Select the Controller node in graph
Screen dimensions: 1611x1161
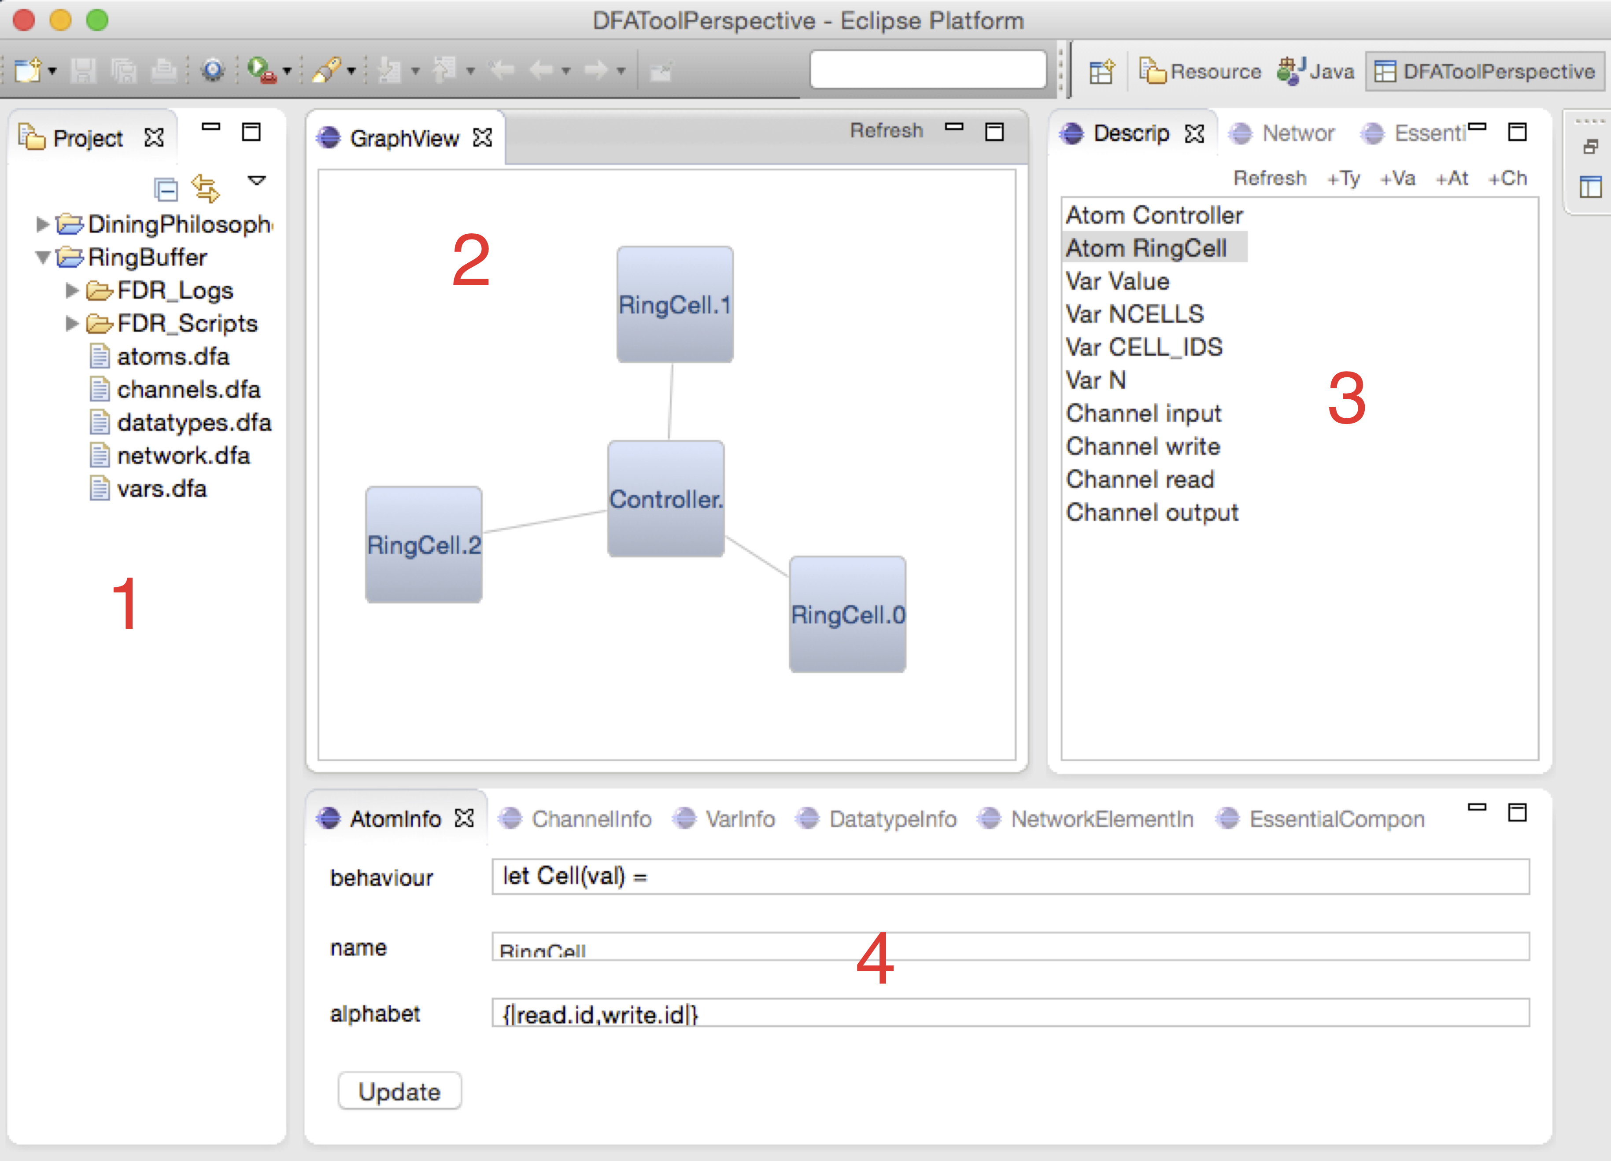(x=665, y=498)
